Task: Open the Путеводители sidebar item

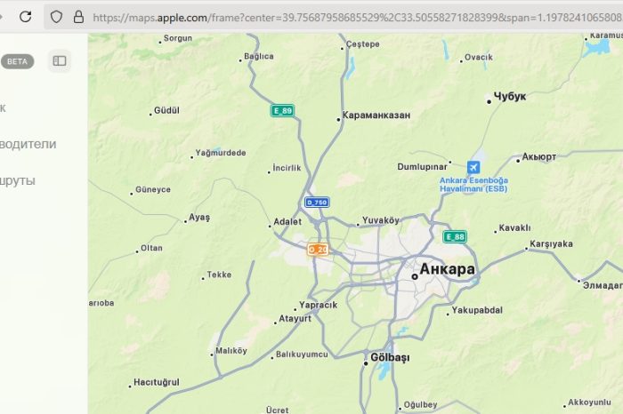Action: pyautogui.click(x=28, y=144)
